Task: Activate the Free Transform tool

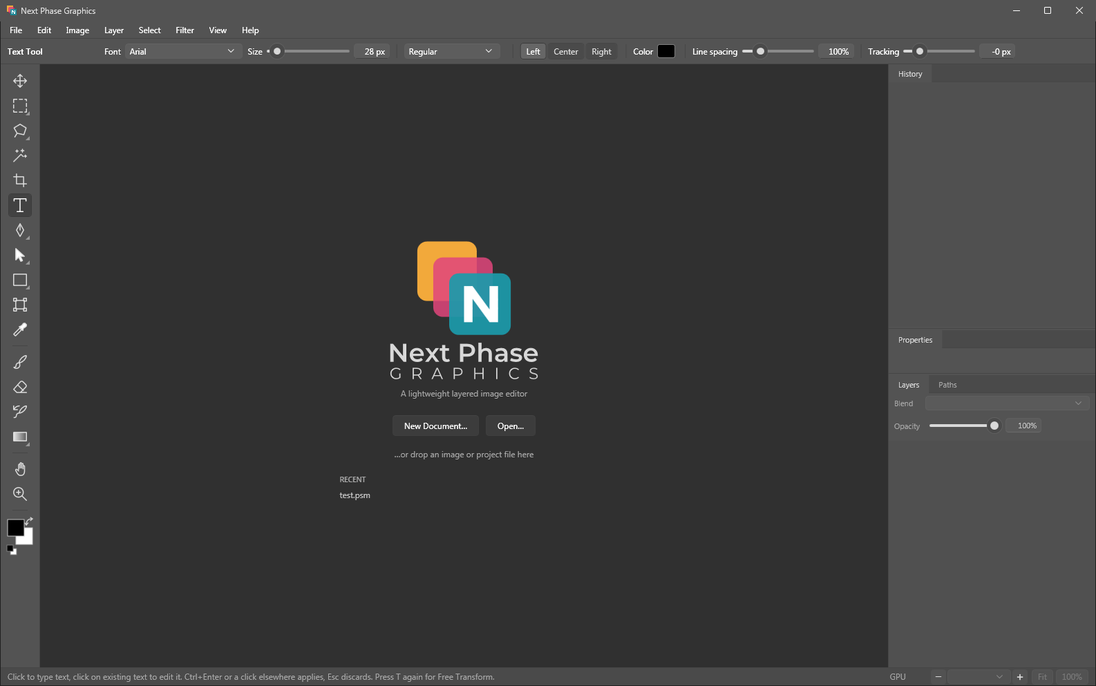Action: pyautogui.click(x=20, y=305)
